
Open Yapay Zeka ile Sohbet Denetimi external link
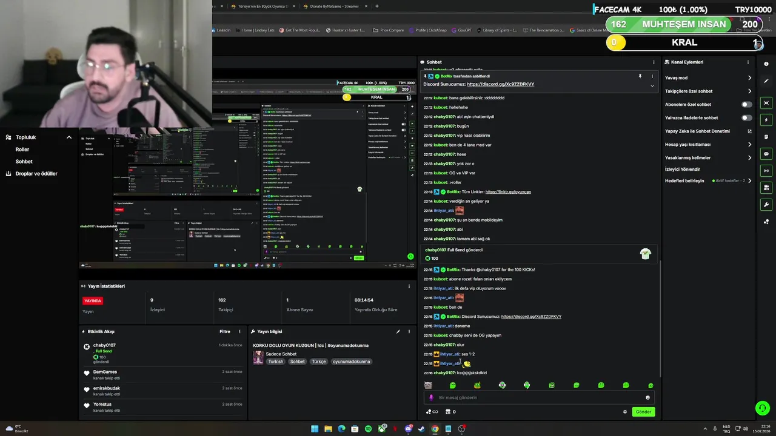(x=750, y=131)
